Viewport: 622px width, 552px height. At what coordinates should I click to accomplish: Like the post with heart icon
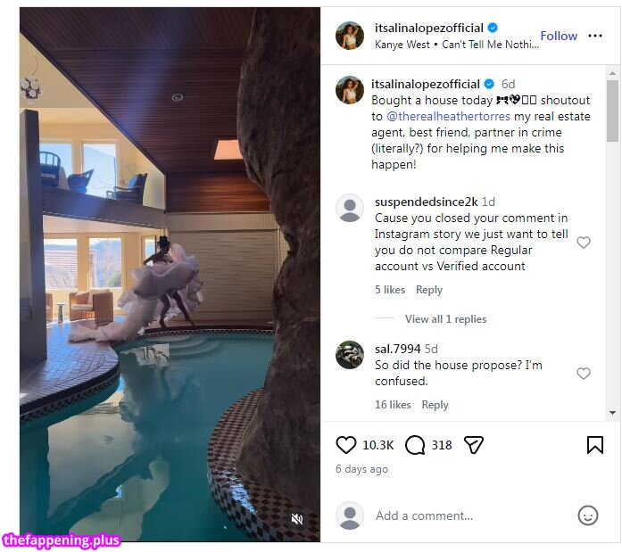[345, 445]
